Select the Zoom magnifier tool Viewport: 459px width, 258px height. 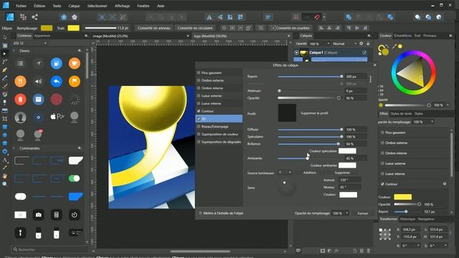5,184
